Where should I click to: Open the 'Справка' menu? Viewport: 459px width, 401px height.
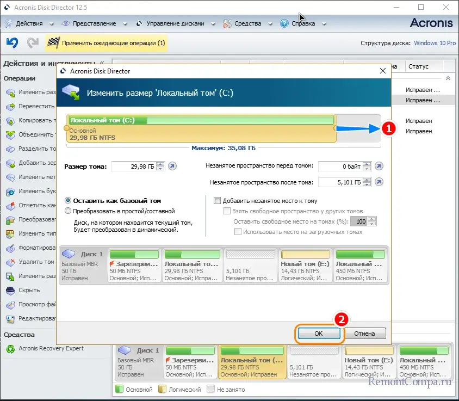point(303,23)
